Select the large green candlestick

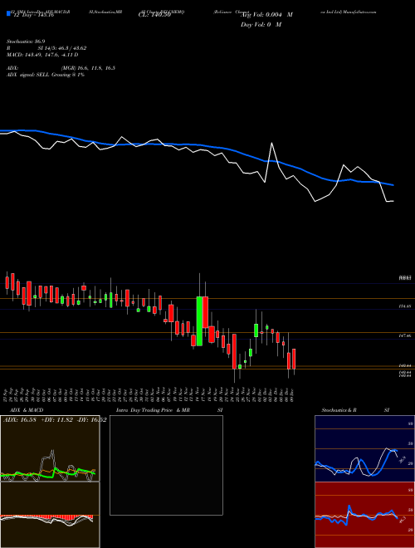199,320
